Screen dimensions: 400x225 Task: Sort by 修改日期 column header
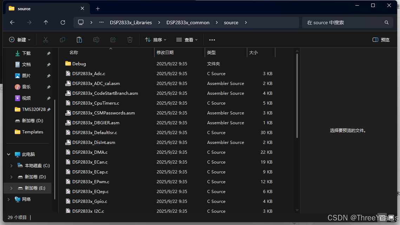click(x=165, y=53)
